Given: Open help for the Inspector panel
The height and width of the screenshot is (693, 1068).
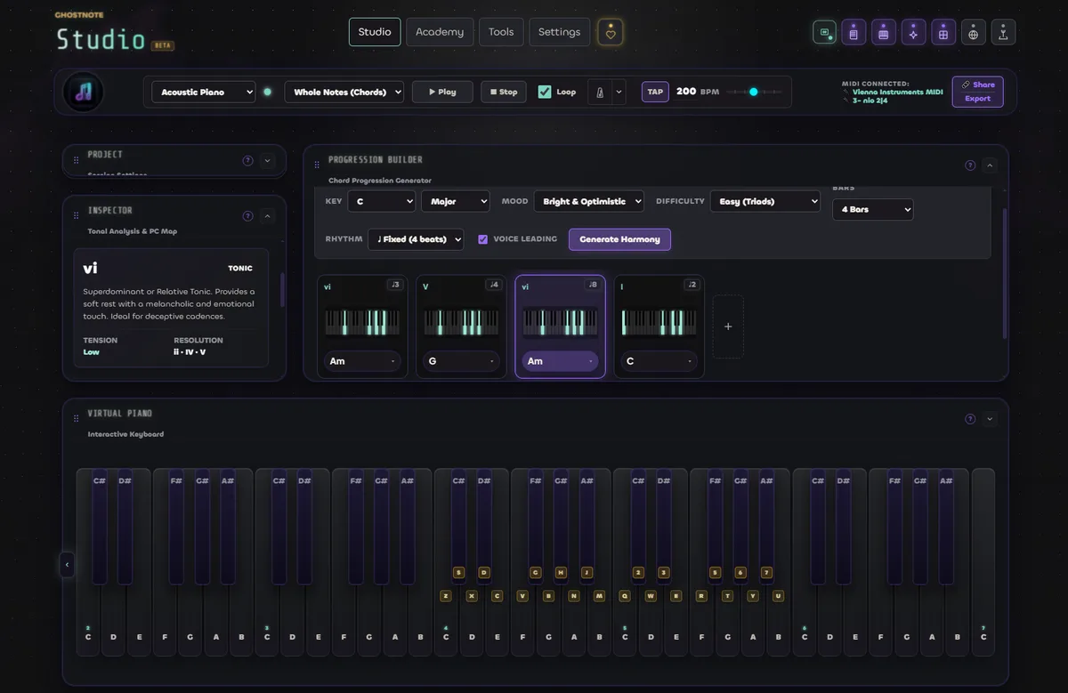Looking at the screenshot, I should [x=248, y=216].
